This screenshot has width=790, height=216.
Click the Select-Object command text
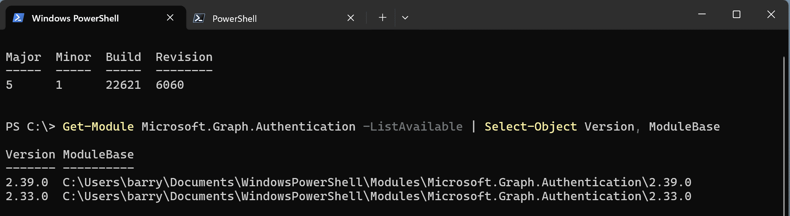click(531, 126)
